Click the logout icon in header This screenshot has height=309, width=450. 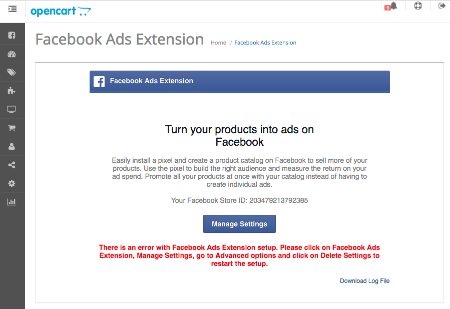pyautogui.click(x=441, y=6)
